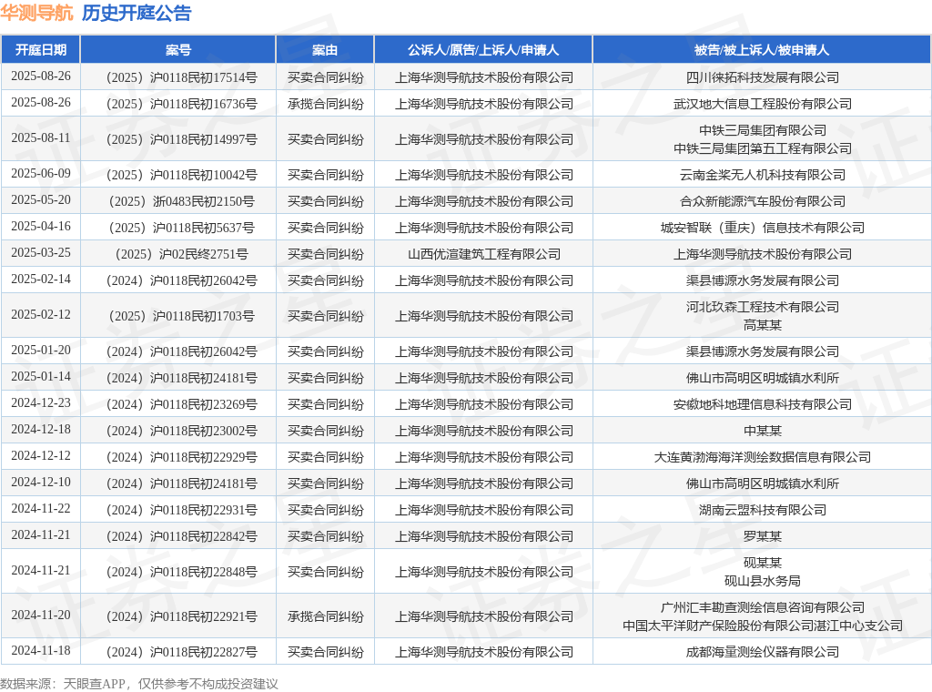Click defendant 安徽地科地理信息科技有限公司
The height and width of the screenshot is (692, 932).
[x=763, y=405]
